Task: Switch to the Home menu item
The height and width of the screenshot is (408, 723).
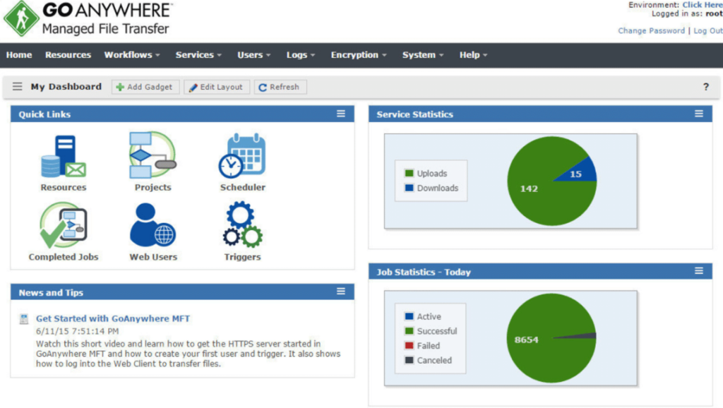Action: (x=18, y=54)
